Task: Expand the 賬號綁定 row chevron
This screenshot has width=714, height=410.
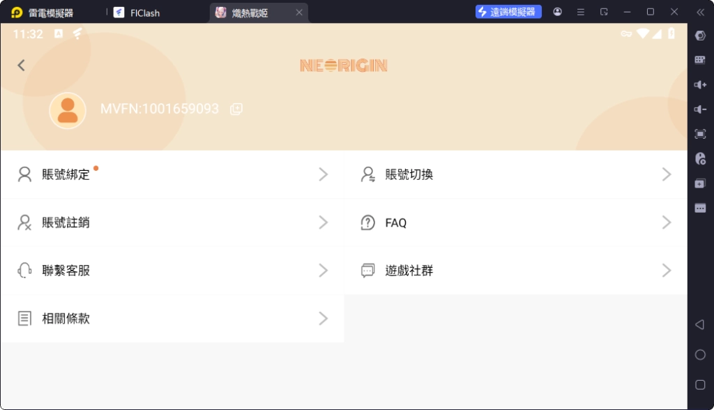Action: click(x=323, y=174)
